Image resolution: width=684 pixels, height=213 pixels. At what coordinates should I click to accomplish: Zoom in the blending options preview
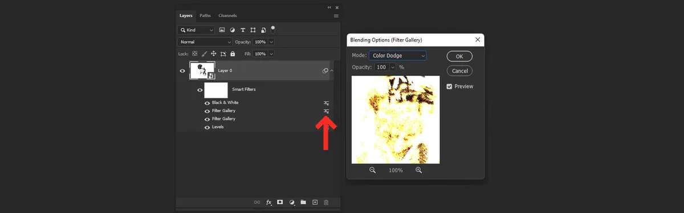pyautogui.click(x=418, y=170)
